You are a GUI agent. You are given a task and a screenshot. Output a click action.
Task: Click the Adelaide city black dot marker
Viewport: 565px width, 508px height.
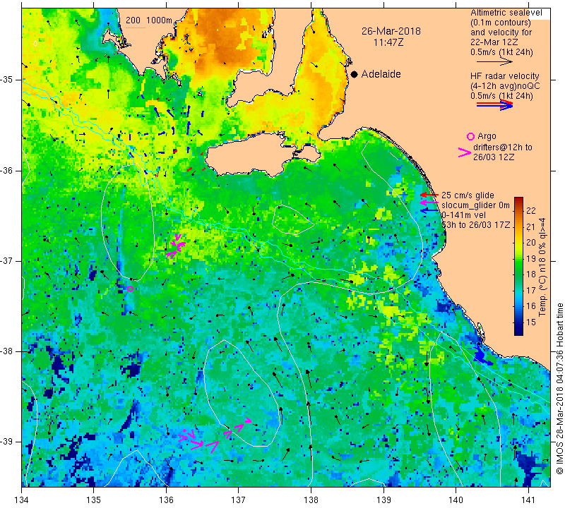[x=355, y=74]
